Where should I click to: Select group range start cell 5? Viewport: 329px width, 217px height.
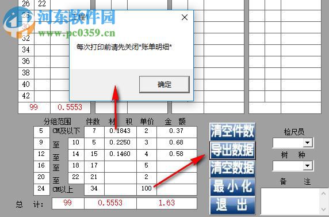pyautogui.click(x=41, y=132)
